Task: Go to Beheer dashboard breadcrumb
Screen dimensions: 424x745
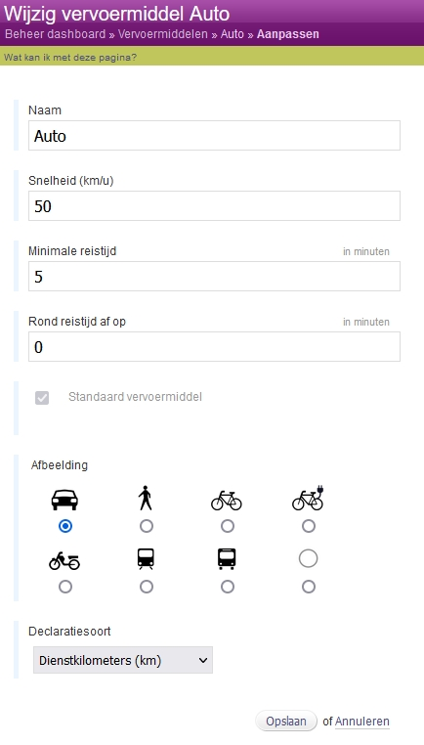Action: tap(55, 34)
